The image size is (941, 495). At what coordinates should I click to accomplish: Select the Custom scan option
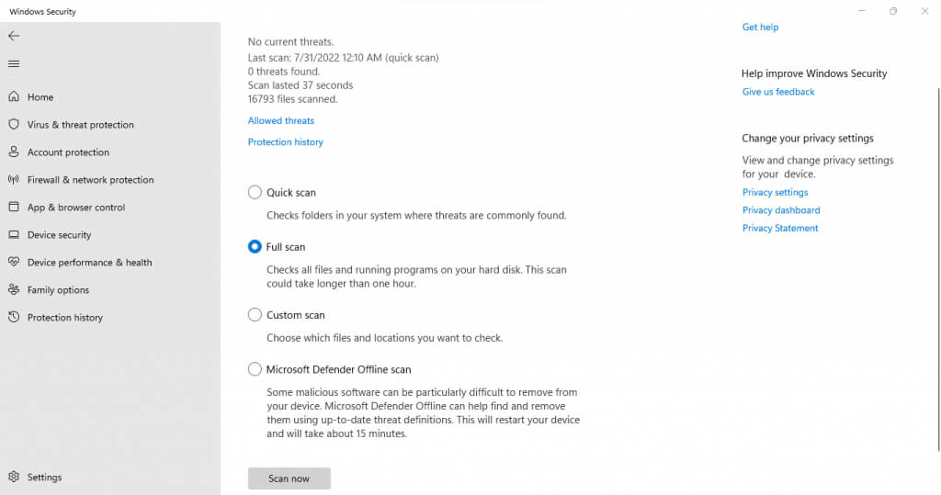pyautogui.click(x=255, y=315)
